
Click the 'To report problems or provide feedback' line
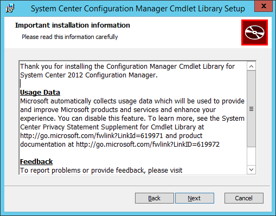(101, 171)
